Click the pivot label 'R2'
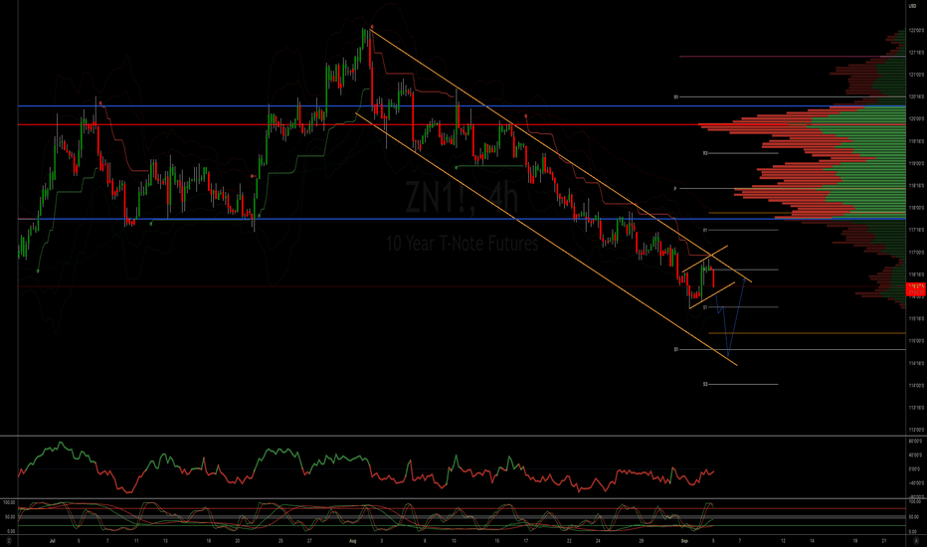927x547 pixels. (705, 153)
